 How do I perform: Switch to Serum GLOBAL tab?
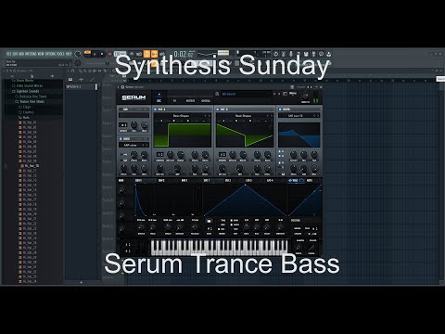tap(206, 100)
